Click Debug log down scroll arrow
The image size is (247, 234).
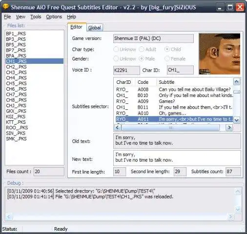coord(238,209)
